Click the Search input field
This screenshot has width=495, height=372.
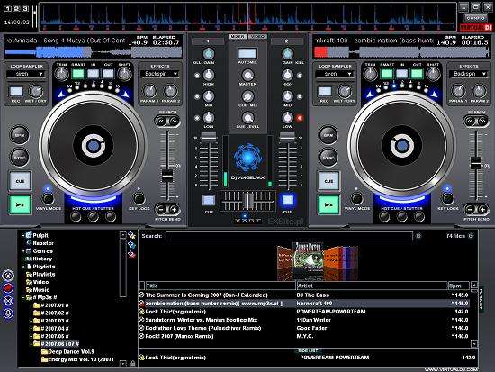coord(289,236)
